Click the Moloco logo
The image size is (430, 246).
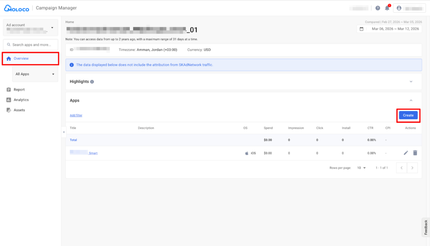16,8
